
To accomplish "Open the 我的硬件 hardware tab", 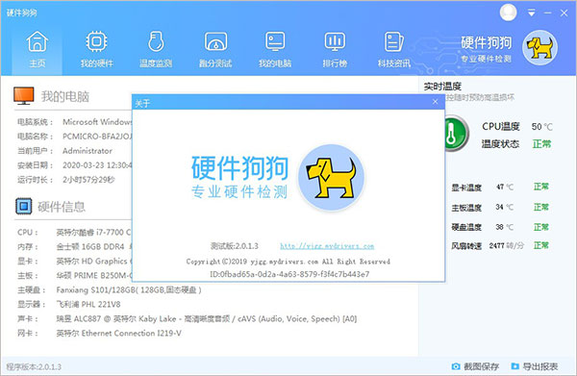I will [96, 50].
